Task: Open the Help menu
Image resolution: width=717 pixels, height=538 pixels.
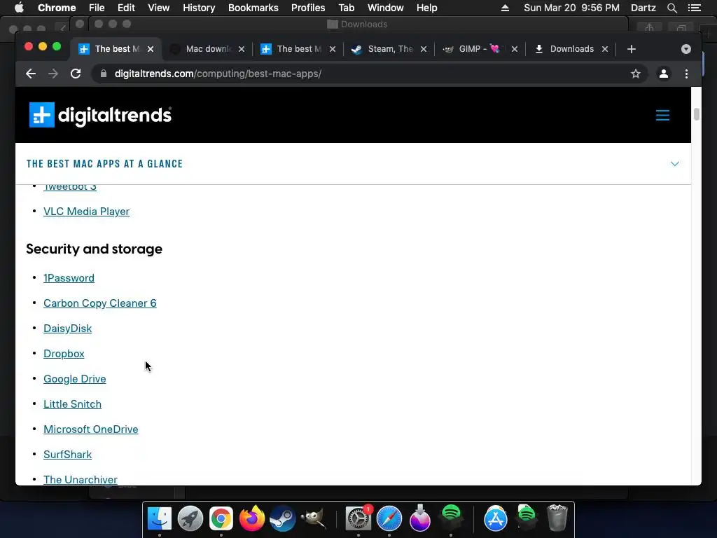Action: [426, 8]
